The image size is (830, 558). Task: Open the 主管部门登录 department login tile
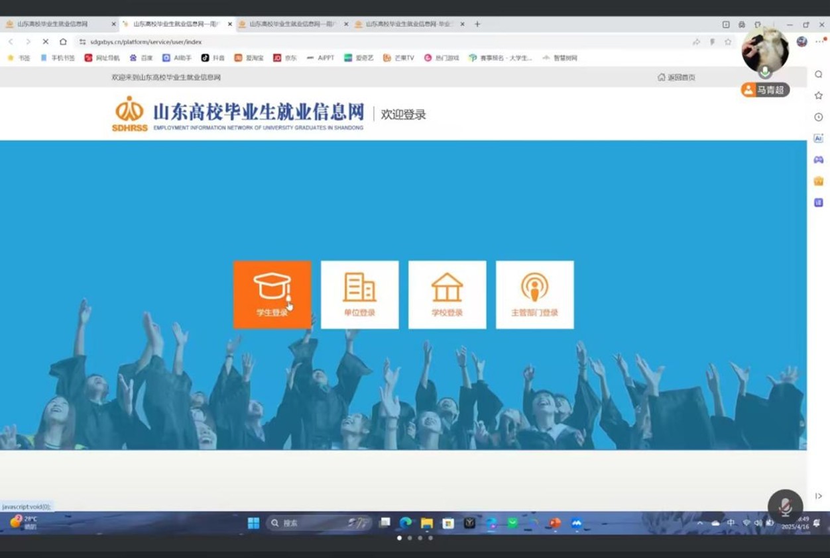pyautogui.click(x=534, y=295)
